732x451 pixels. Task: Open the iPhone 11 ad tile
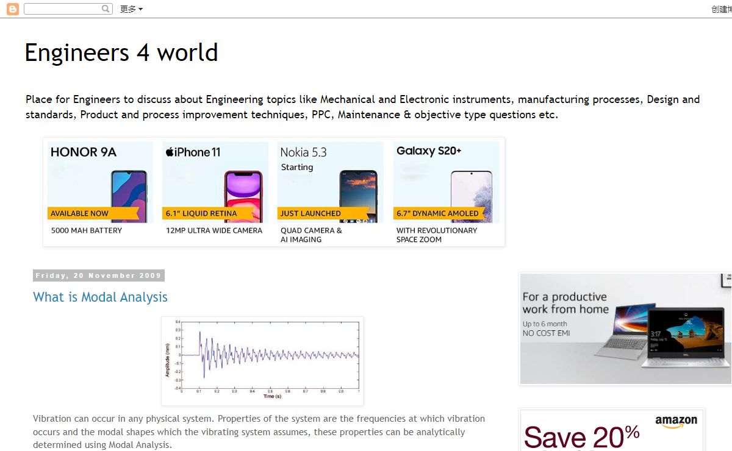tap(215, 193)
